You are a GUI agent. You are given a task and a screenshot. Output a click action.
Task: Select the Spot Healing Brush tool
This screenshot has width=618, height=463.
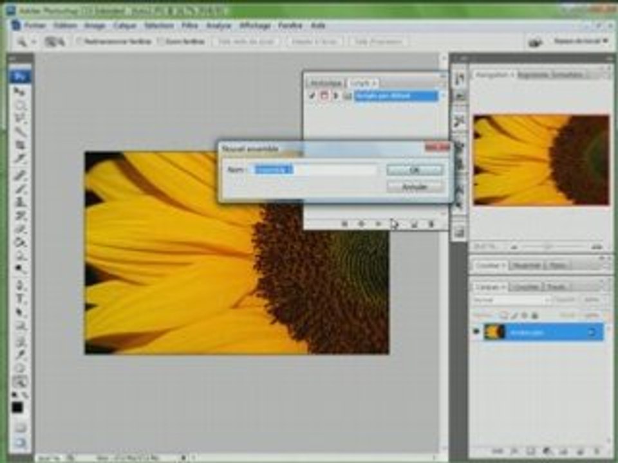click(19, 176)
